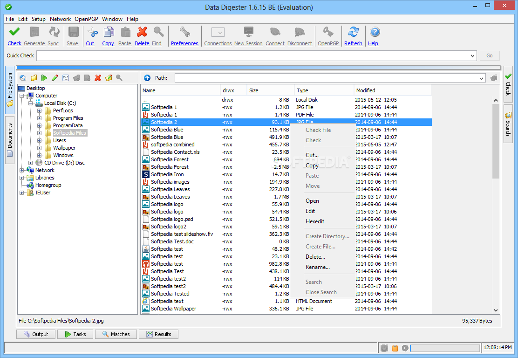
Task: Click the Copy documents toolbar icon
Action: coord(109,32)
